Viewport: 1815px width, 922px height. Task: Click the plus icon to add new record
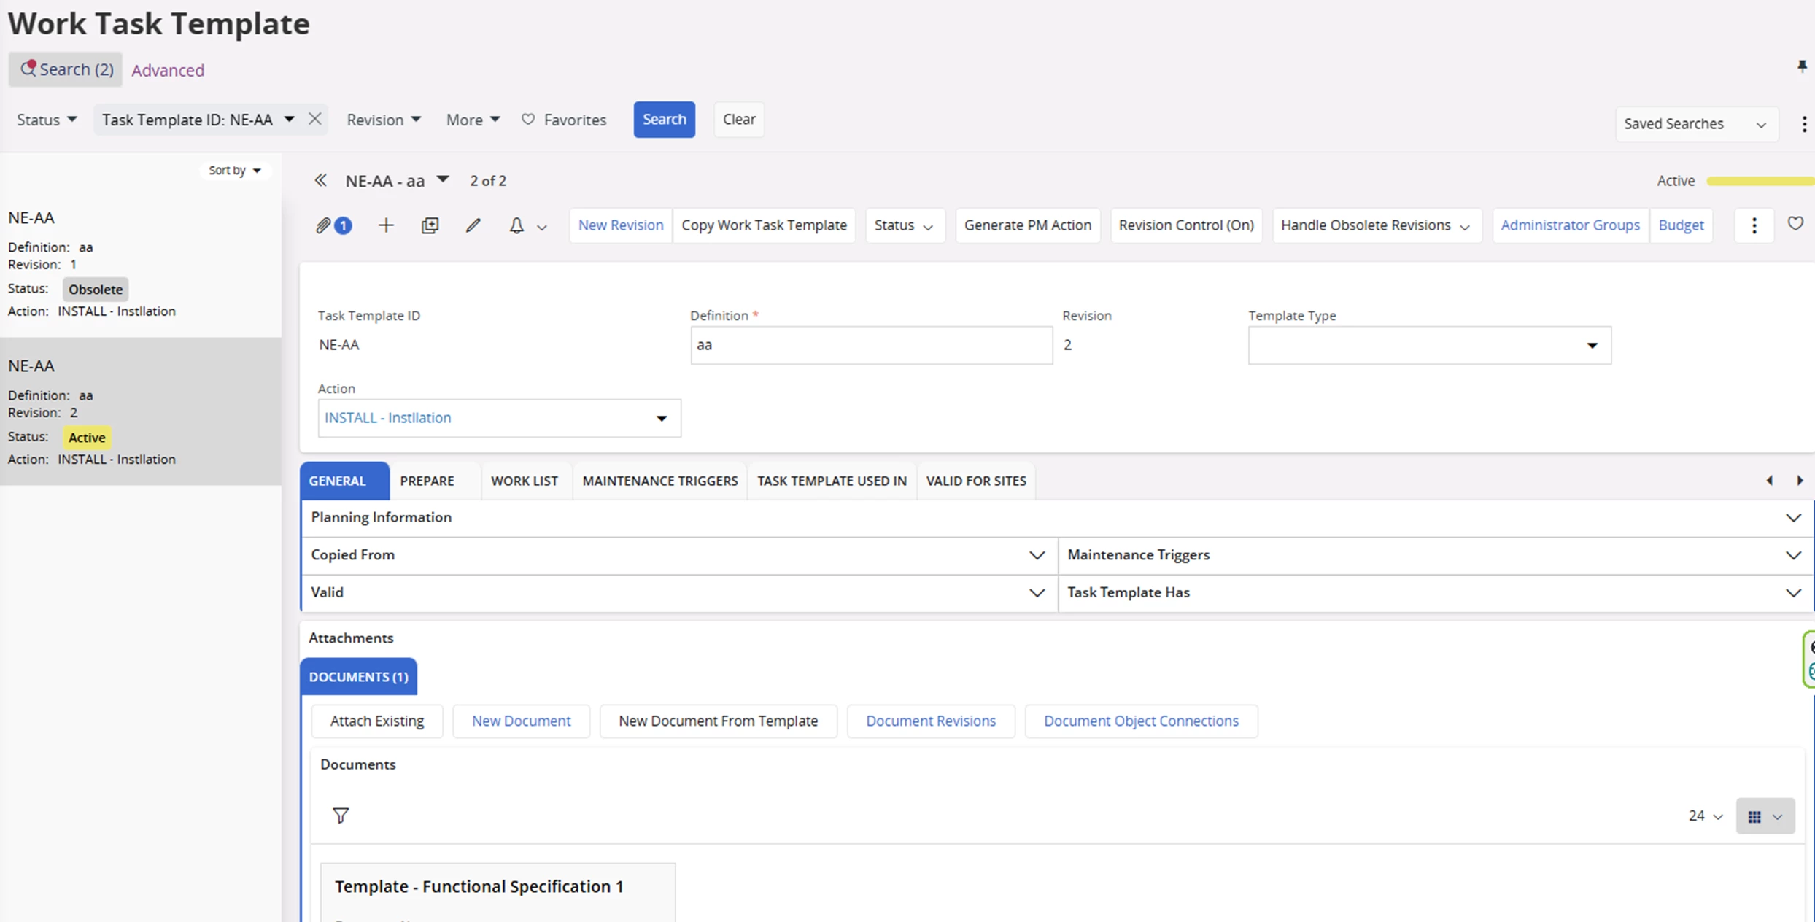click(x=386, y=225)
